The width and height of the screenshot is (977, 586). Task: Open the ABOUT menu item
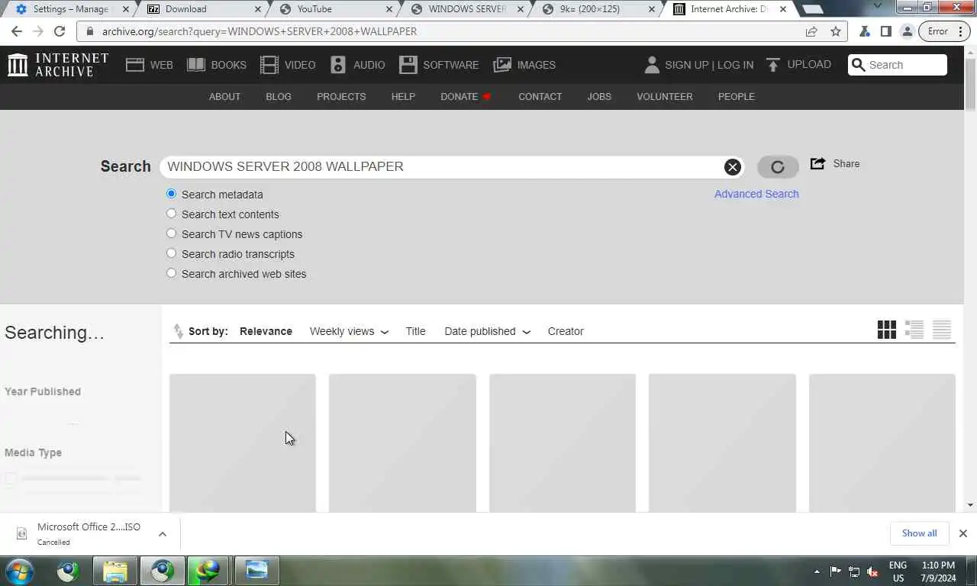(x=224, y=96)
